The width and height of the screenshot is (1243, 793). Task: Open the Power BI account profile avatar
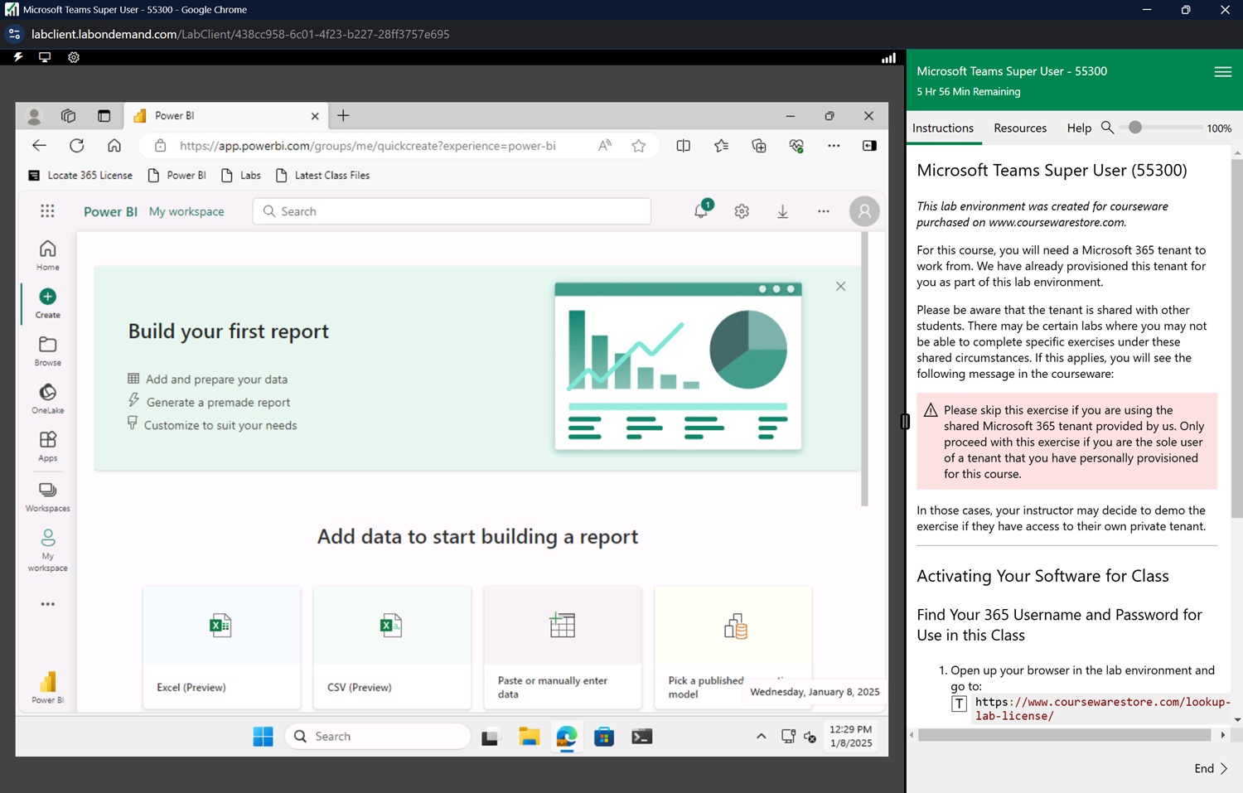coord(864,211)
